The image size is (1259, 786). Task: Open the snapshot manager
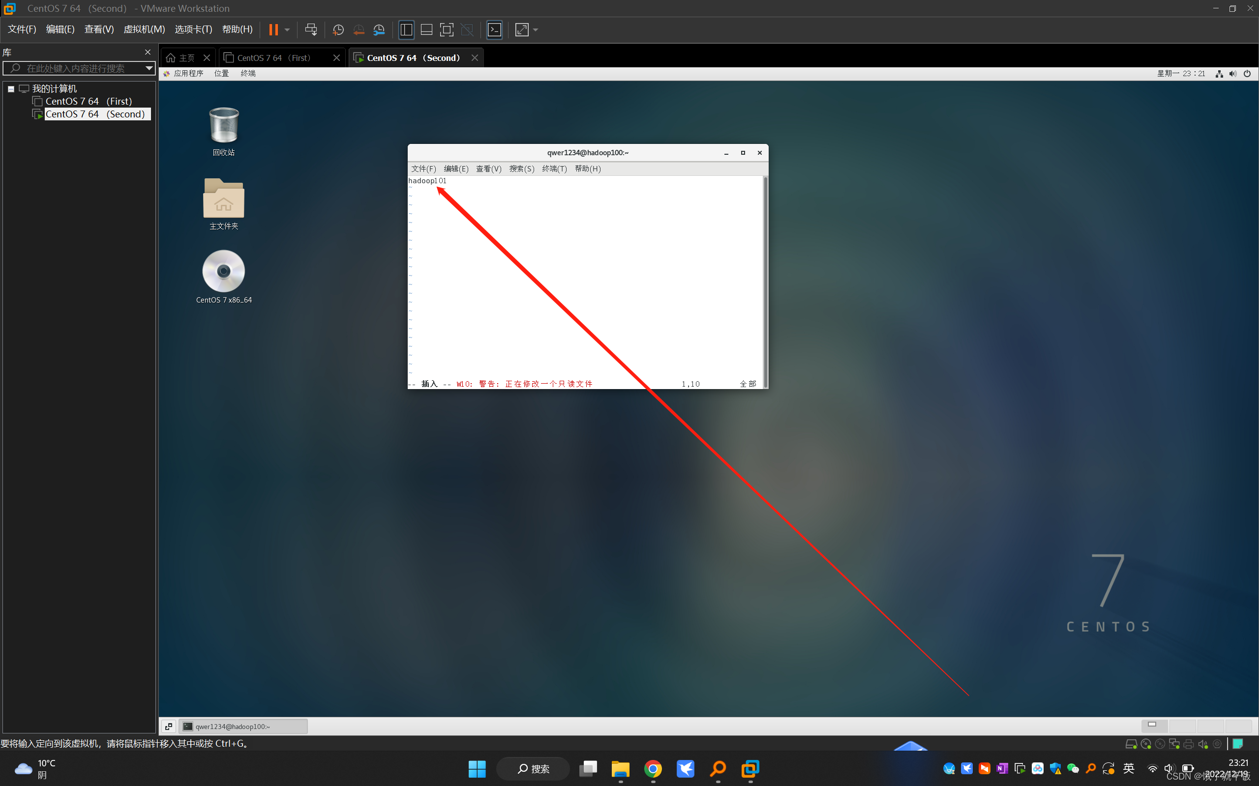379,29
